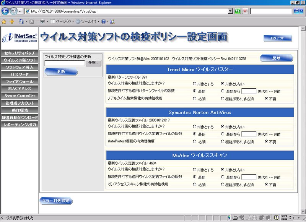This screenshot has height=222, width=306.
Task: Select 最新から generations option for Trend Micro
Action: [x=222, y=91]
